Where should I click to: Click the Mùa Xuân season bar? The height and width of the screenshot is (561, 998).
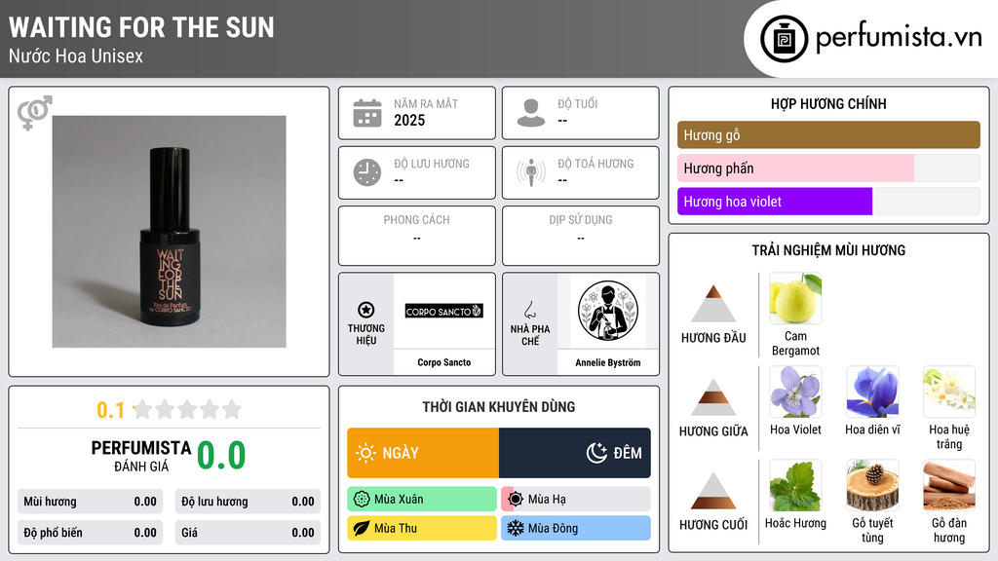[422, 500]
